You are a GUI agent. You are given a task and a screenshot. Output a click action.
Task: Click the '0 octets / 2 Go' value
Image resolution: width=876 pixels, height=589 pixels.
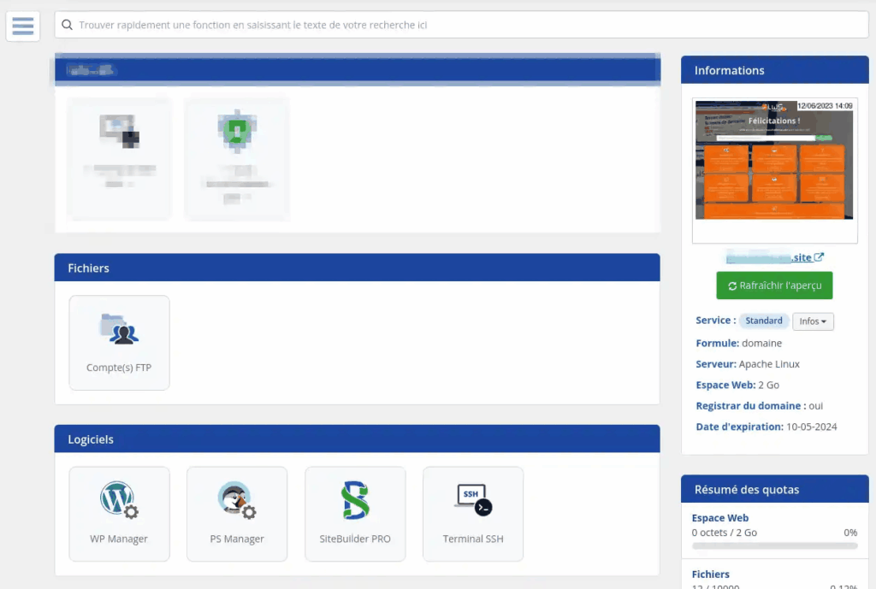coord(725,533)
